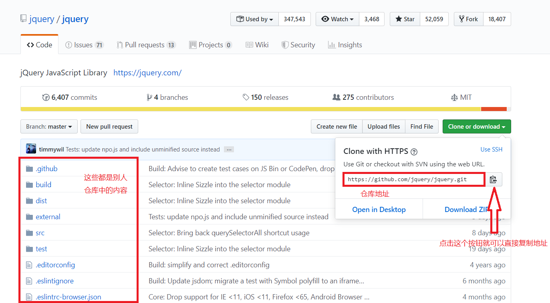Open the jquery repository name link
550x303 pixels.
click(x=75, y=19)
